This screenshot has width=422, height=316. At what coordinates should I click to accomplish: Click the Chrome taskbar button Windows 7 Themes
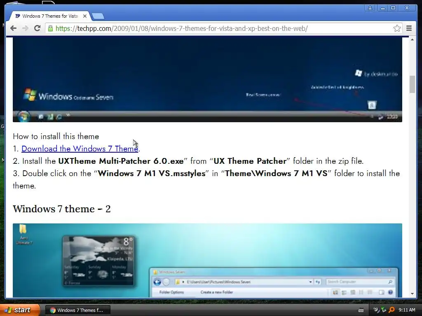coord(78,310)
